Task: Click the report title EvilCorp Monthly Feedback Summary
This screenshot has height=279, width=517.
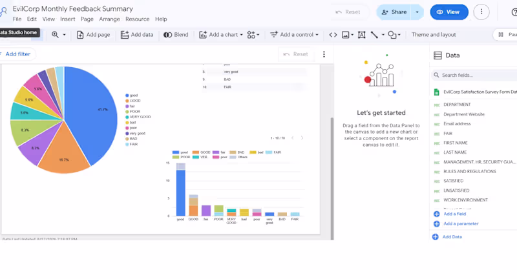Action: coord(73,8)
